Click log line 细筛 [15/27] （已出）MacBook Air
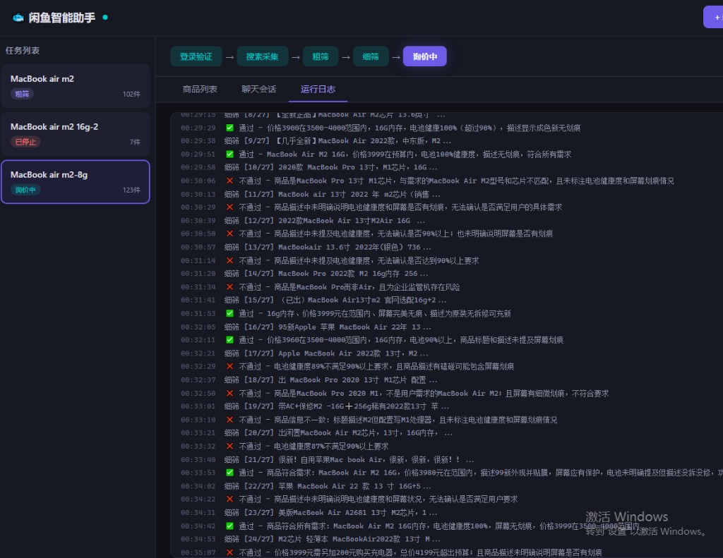Viewport: 723px width, 558px height. 335,300
